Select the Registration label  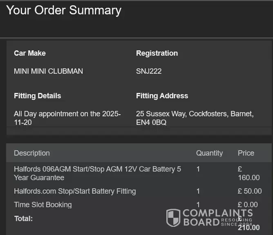click(157, 53)
